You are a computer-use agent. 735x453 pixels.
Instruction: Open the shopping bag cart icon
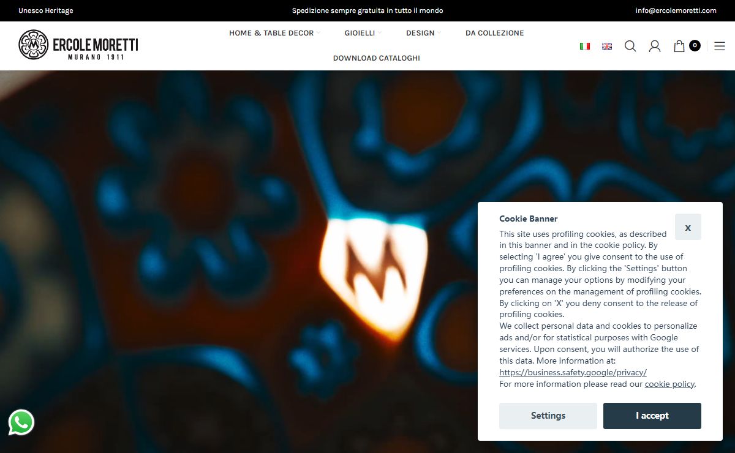679,46
